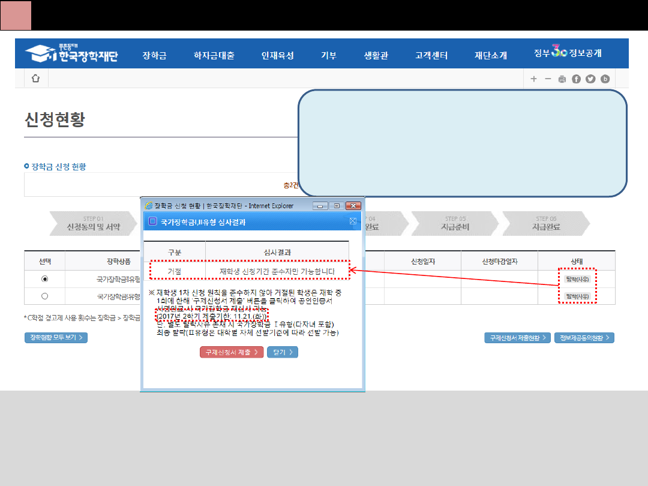Select the first scholarship row radio button
Viewport: 648px width, 486px height.
(x=44, y=279)
